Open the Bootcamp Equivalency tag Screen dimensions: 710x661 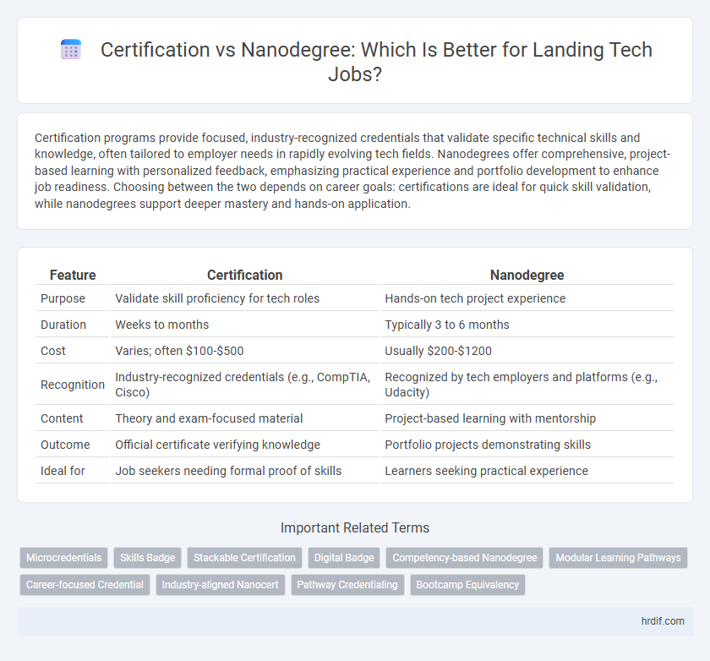tap(467, 584)
